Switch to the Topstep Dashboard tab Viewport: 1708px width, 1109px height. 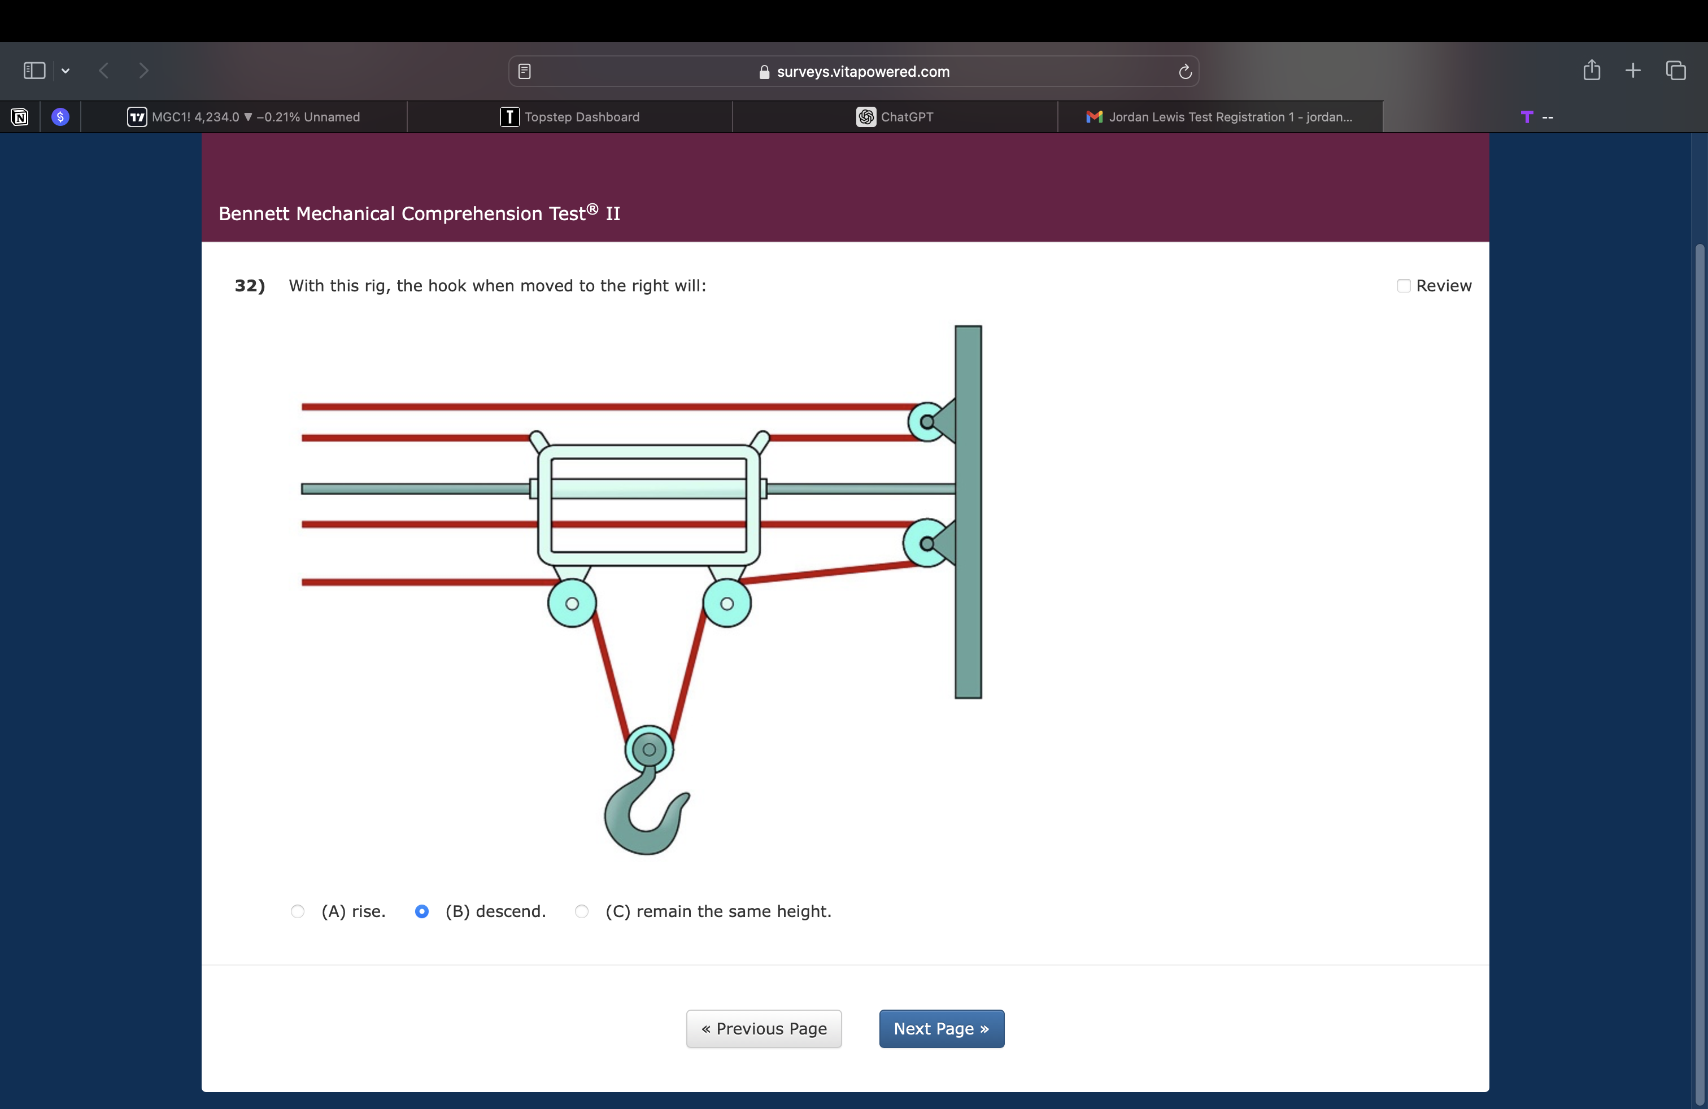coord(570,117)
